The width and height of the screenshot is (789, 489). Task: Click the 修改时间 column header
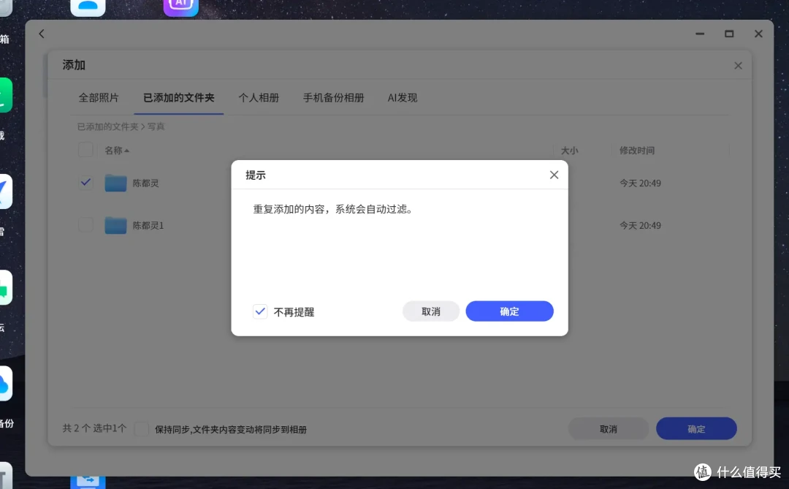coord(636,150)
